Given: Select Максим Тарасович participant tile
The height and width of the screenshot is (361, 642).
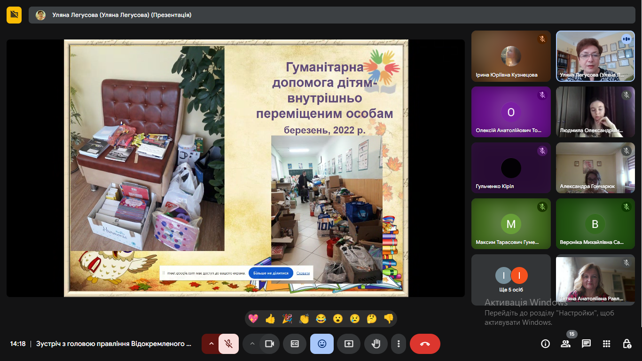Looking at the screenshot, I should tap(511, 224).
